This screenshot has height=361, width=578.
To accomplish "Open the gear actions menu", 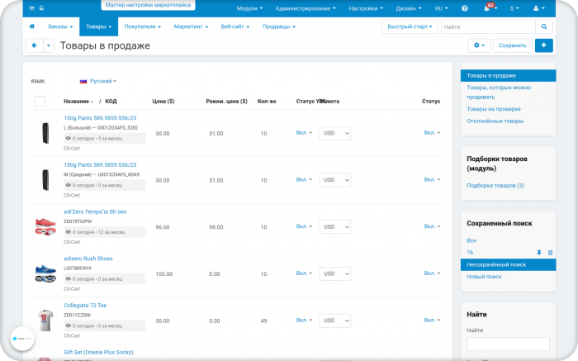I will click(479, 45).
